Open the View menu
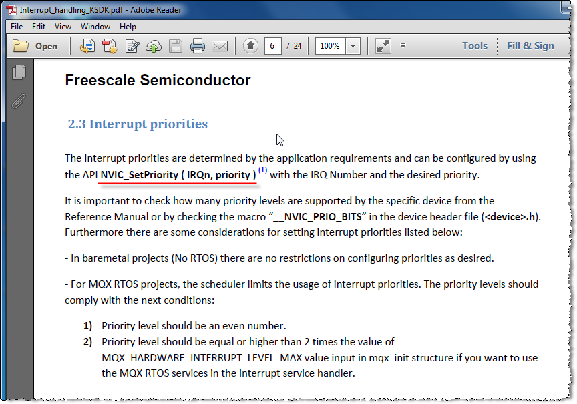This screenshot has width=577, height=404. pos(63,27)
